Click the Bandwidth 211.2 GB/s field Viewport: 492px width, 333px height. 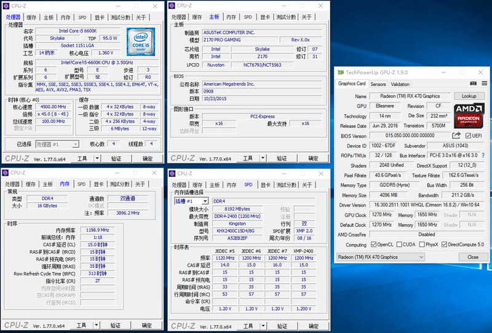[463, 195]
